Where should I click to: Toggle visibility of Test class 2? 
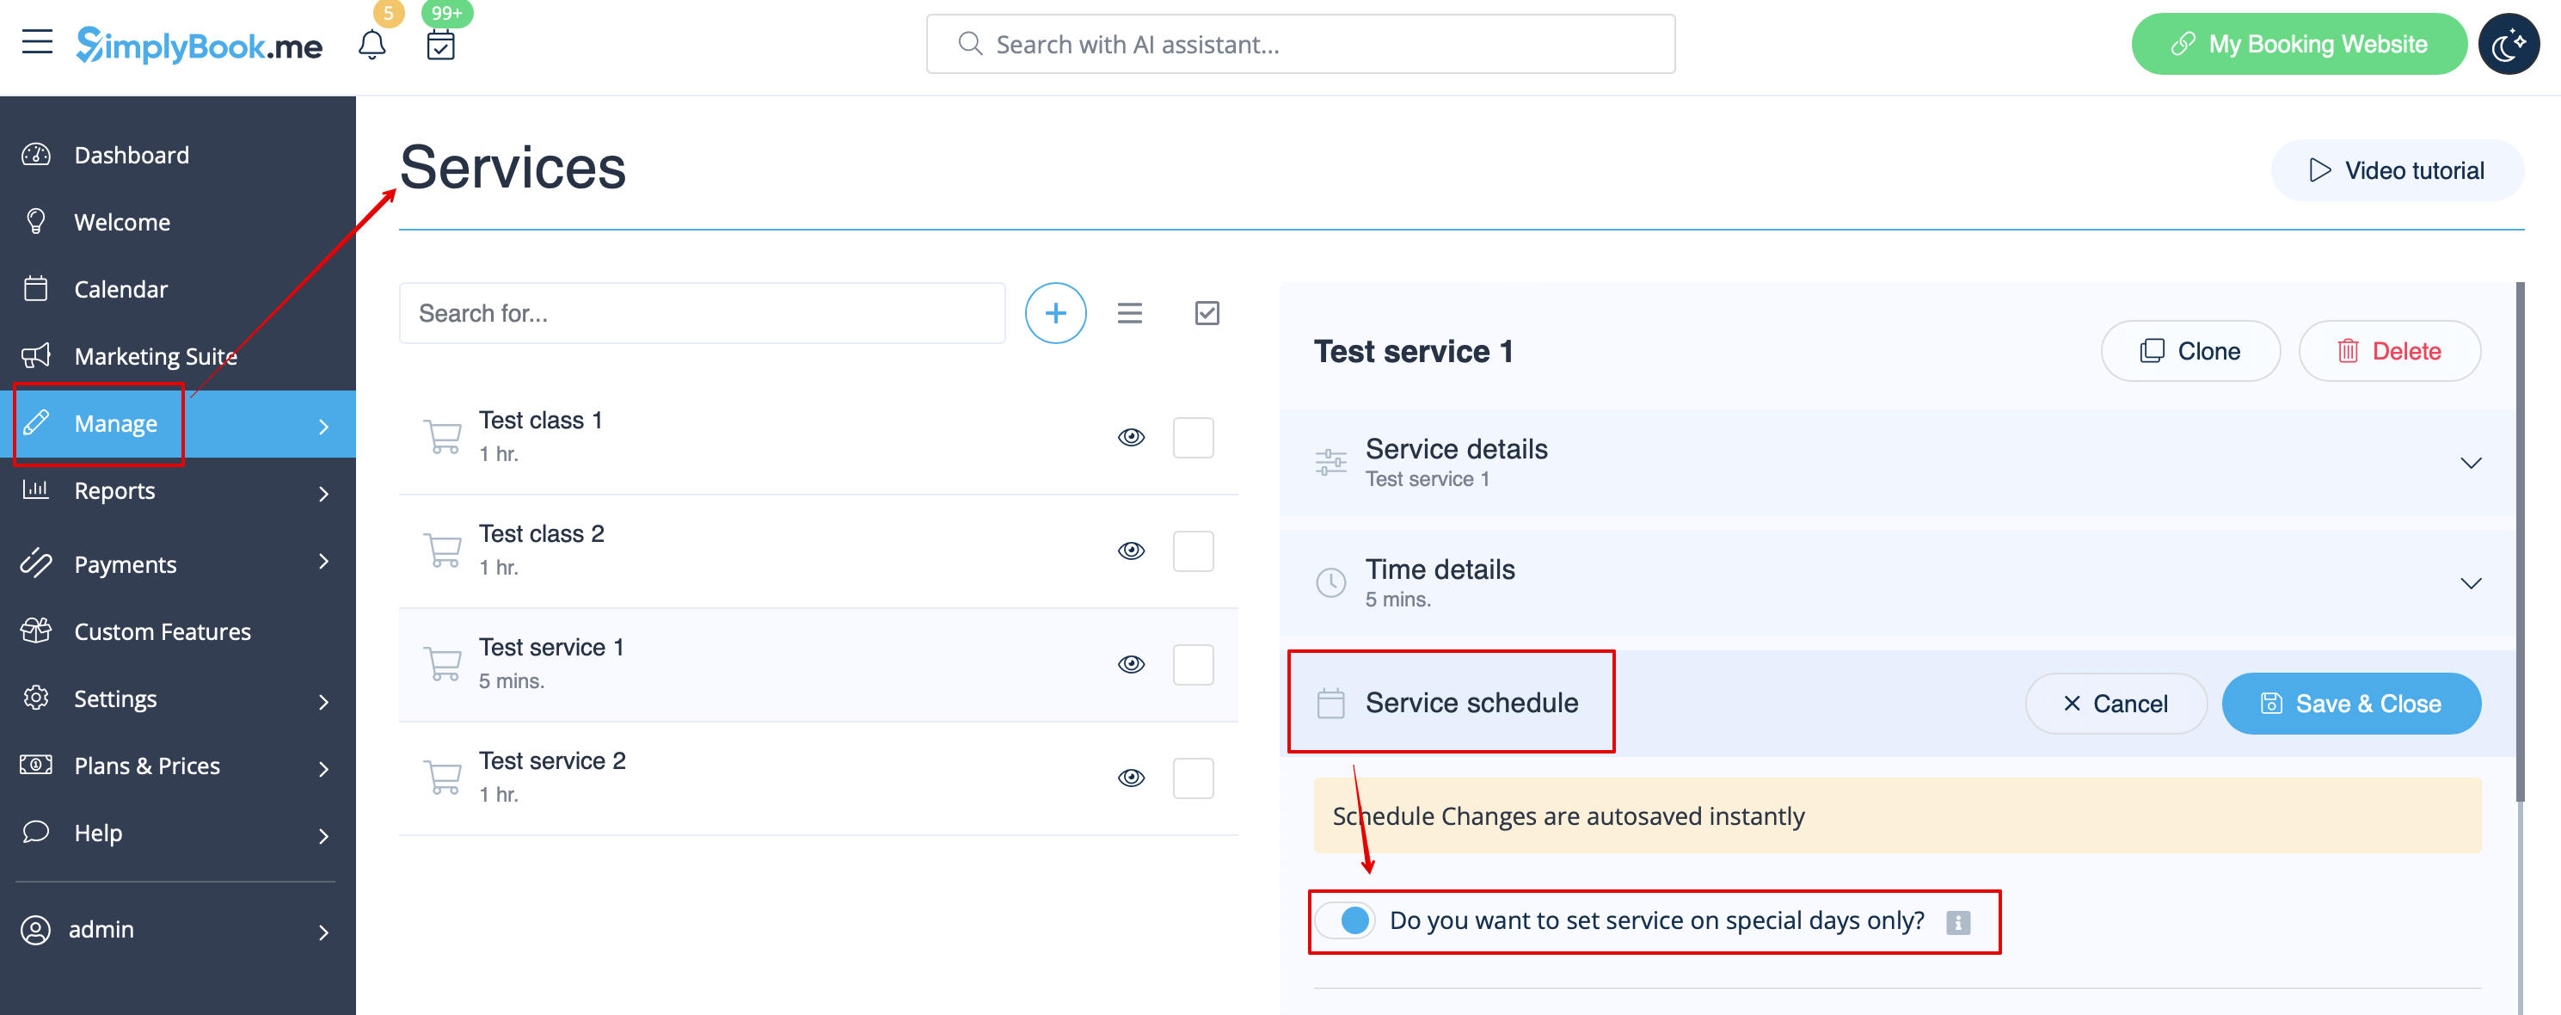click(1132, 551)
